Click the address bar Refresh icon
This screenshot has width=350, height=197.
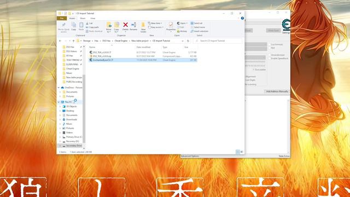point(188,41)
